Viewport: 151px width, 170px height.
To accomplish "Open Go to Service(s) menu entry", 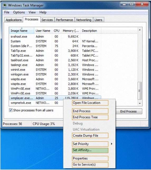I will [x=90, y=164].
